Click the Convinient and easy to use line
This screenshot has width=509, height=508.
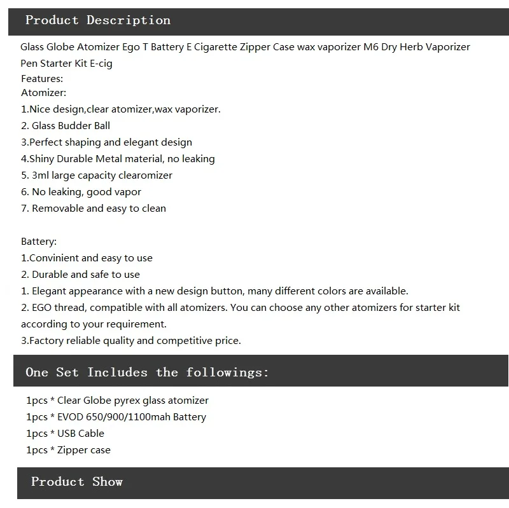[x=87, y=258]
